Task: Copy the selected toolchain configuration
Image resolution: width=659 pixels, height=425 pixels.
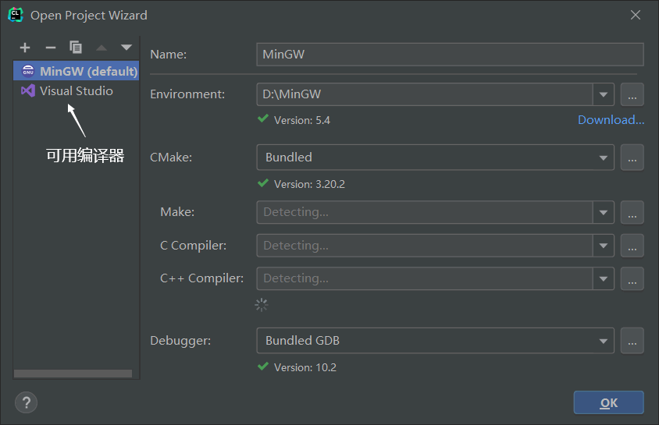Action: [x=76, y=47]
